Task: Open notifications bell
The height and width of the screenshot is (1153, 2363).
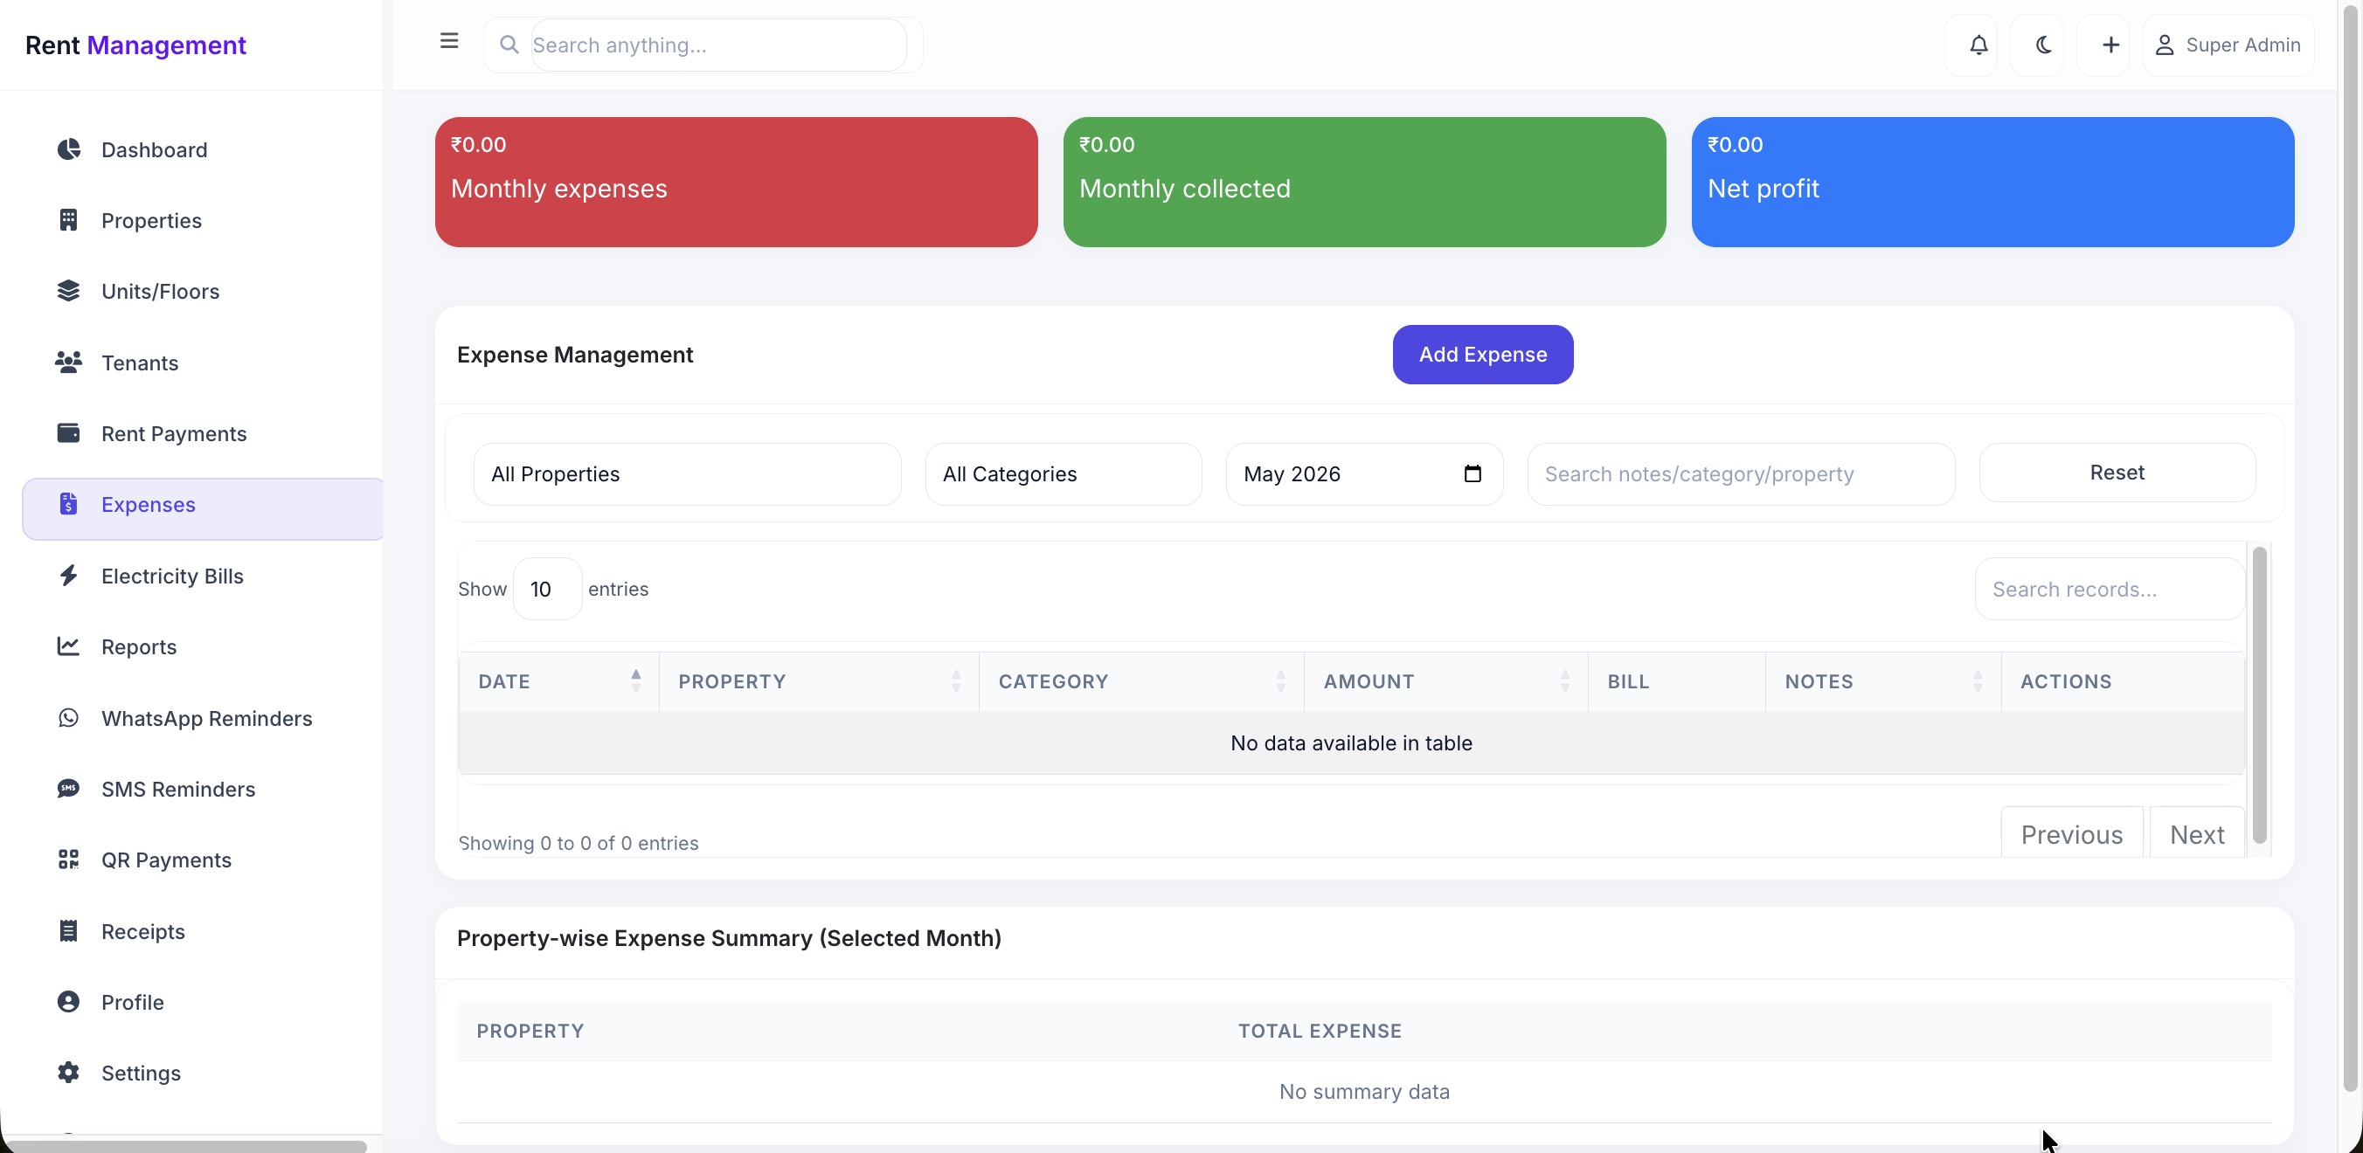Action: click(1978, 45)
